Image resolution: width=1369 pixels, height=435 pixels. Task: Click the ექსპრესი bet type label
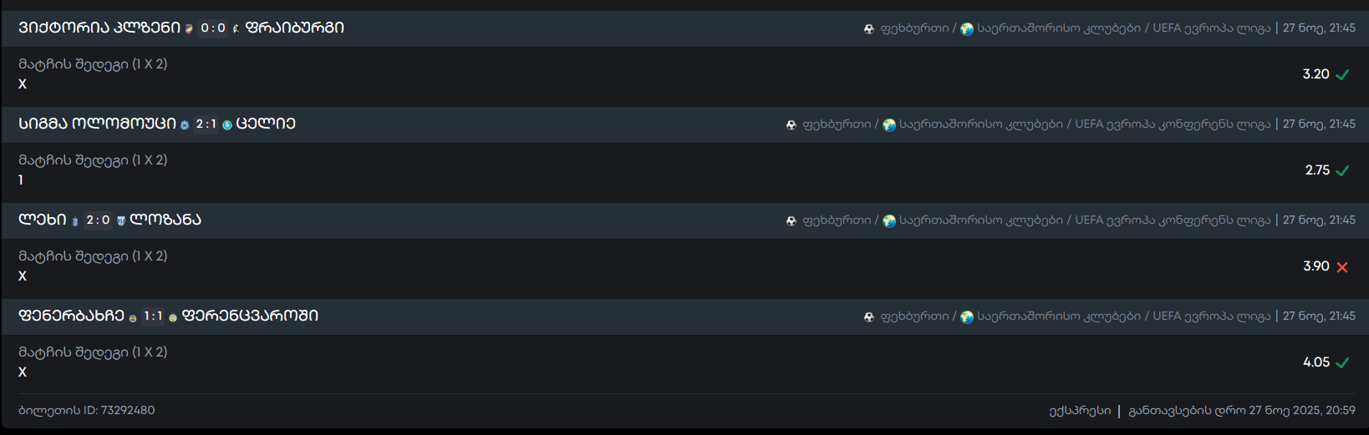click(x=1080, y=411)
